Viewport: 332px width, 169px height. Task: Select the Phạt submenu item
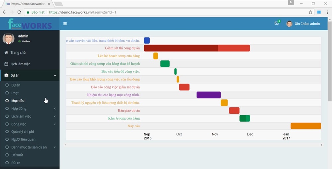[x=15, y=93]
